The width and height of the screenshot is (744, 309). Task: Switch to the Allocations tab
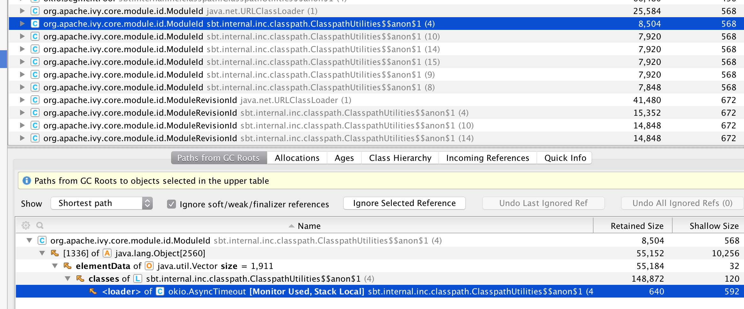pos(297,158)
